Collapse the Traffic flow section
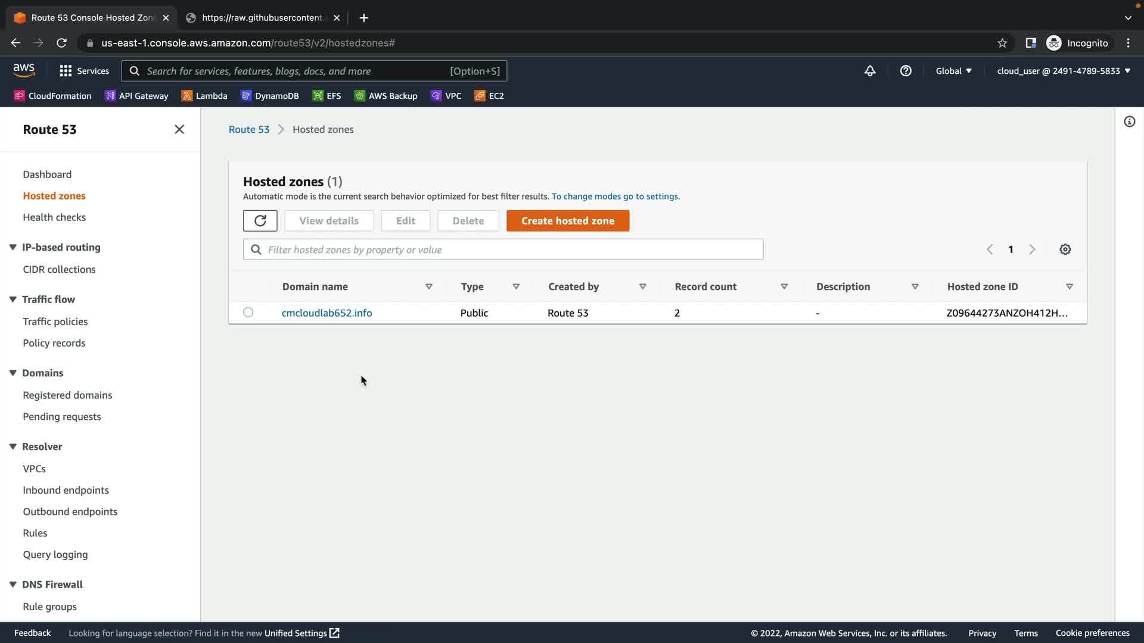 pos(13,299)
